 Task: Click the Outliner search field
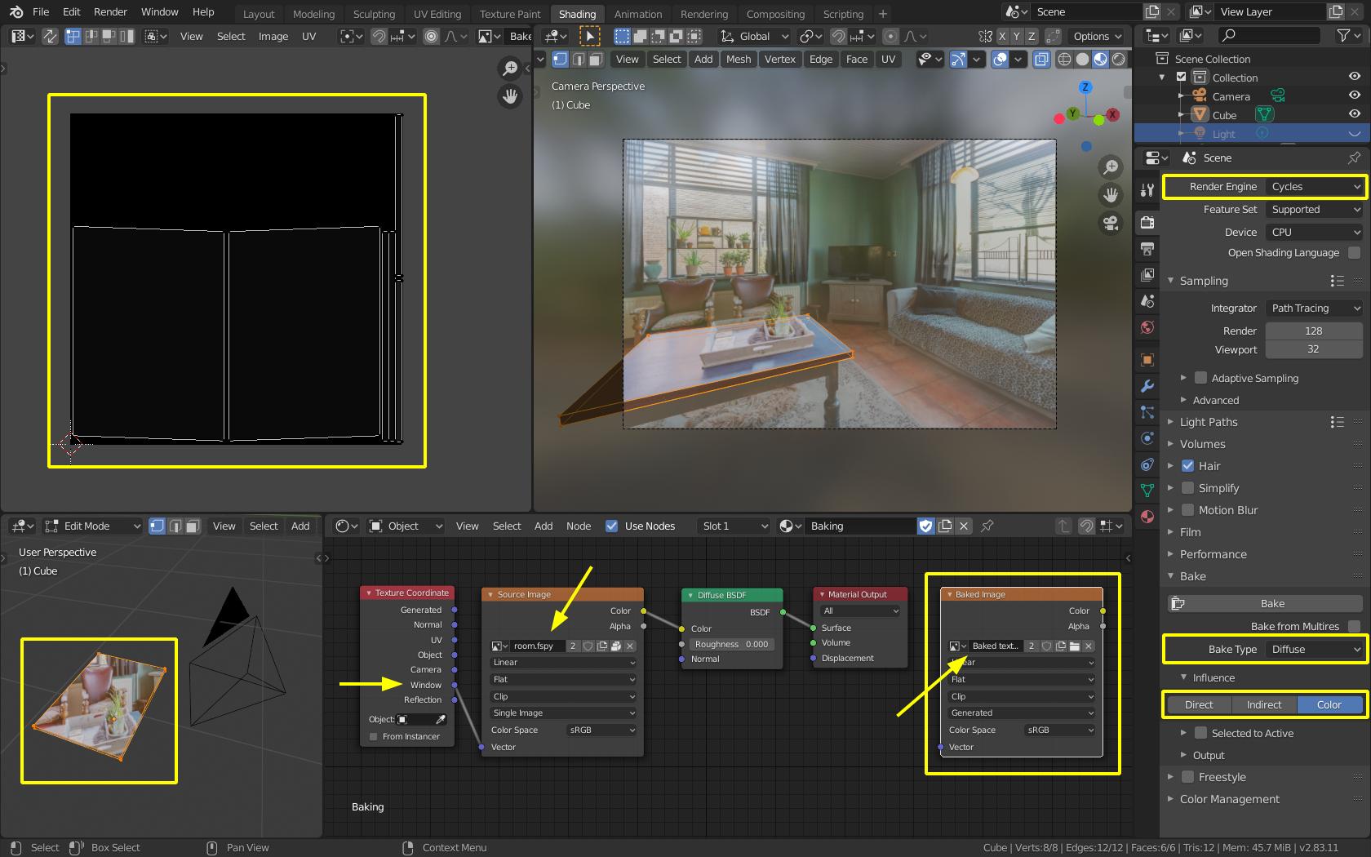pyautogui.click(x=1269, y=35)
